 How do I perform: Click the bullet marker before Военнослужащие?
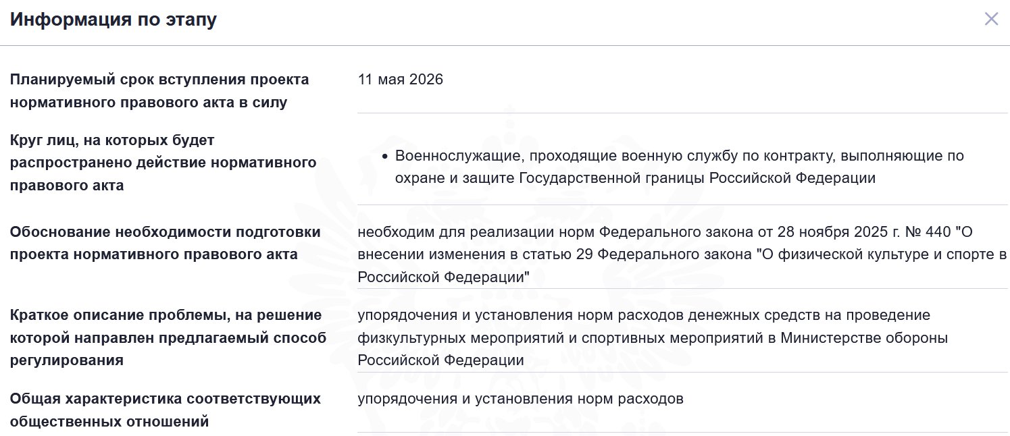(384, 157)
